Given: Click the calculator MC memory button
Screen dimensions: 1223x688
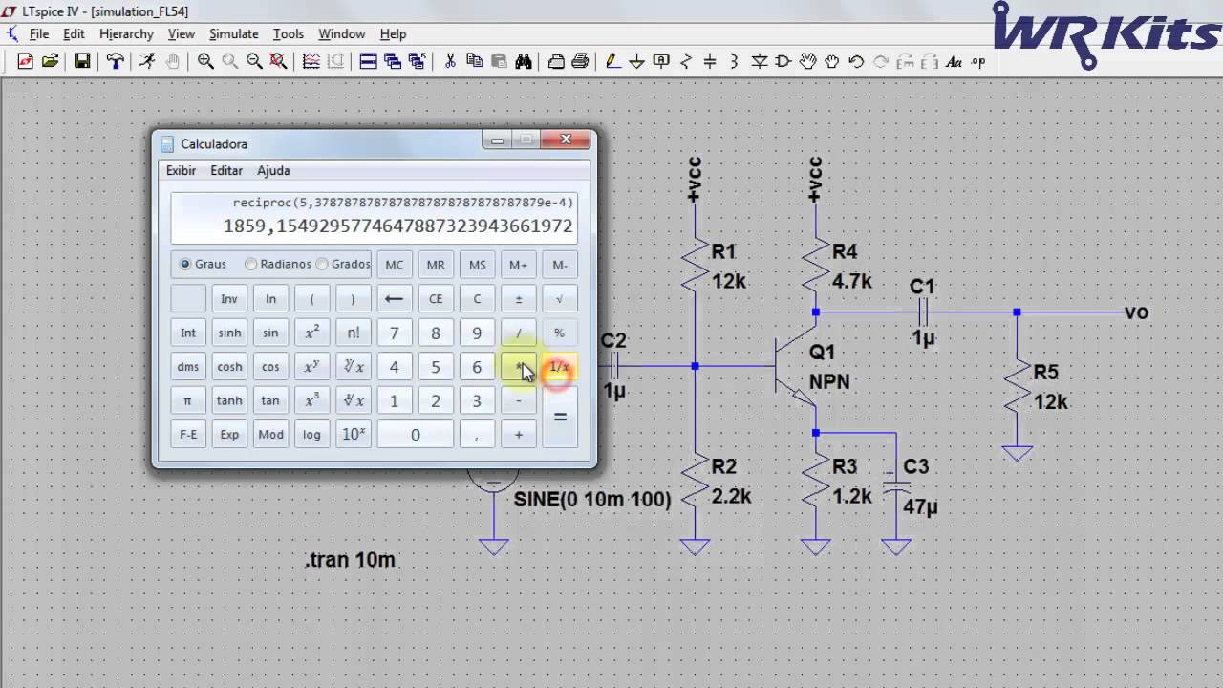Looking at the screenshot, I should point(394,265).
